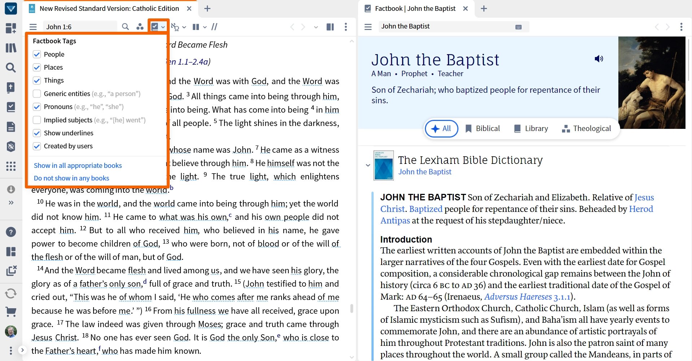
Task: Click the interlinear icon in Bible toolbar
Action: pyautogui.click(x=175, y=27)
